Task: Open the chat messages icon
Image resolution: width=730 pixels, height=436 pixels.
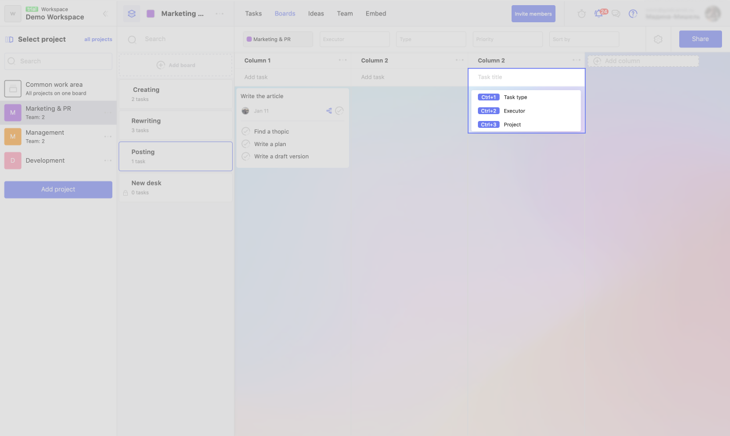Action: tap(616, 14)
